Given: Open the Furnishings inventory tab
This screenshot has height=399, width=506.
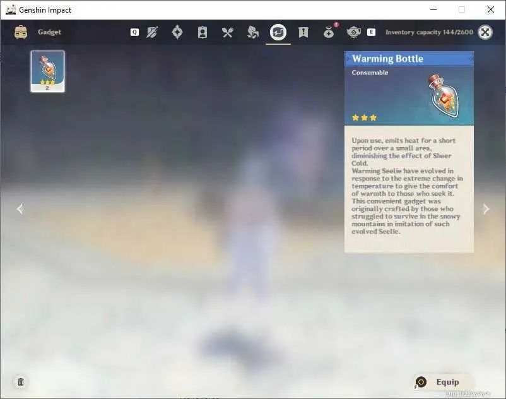Looking at the screenshot, I should point(354,32).
